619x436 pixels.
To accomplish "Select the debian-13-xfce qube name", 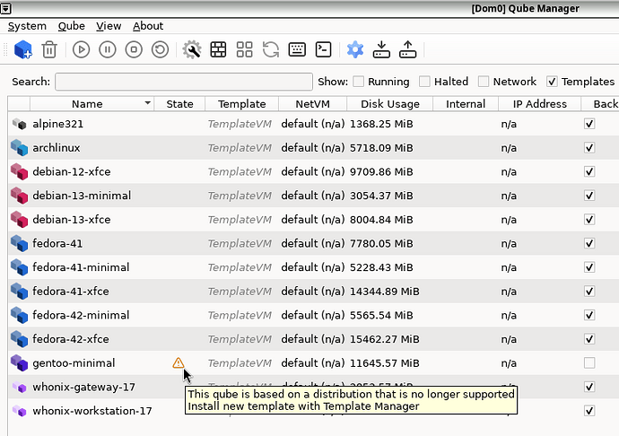I will tap(72, 220).
